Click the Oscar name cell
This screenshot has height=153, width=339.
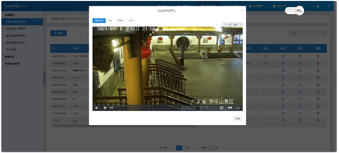[x=76, y=78]
